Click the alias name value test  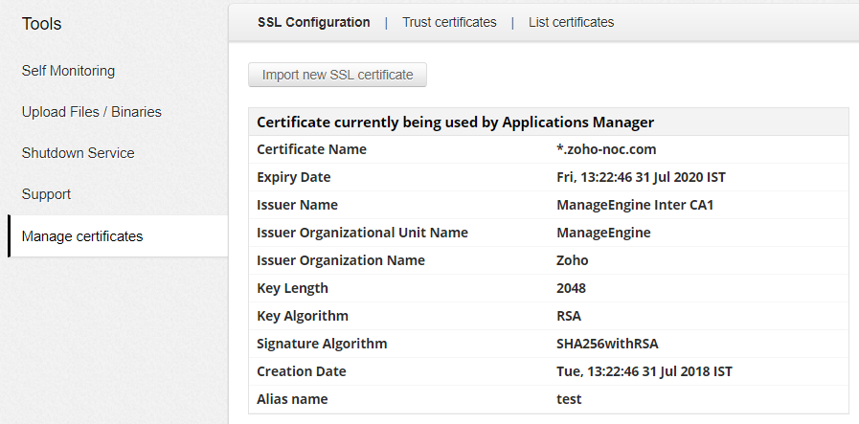(x=569, y=399)
